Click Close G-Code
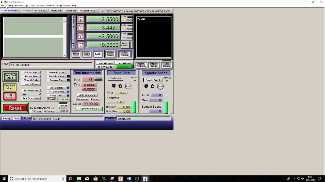The width and height of the screenshot is (325, 182). pyautogui.click(x=31, y=80)
